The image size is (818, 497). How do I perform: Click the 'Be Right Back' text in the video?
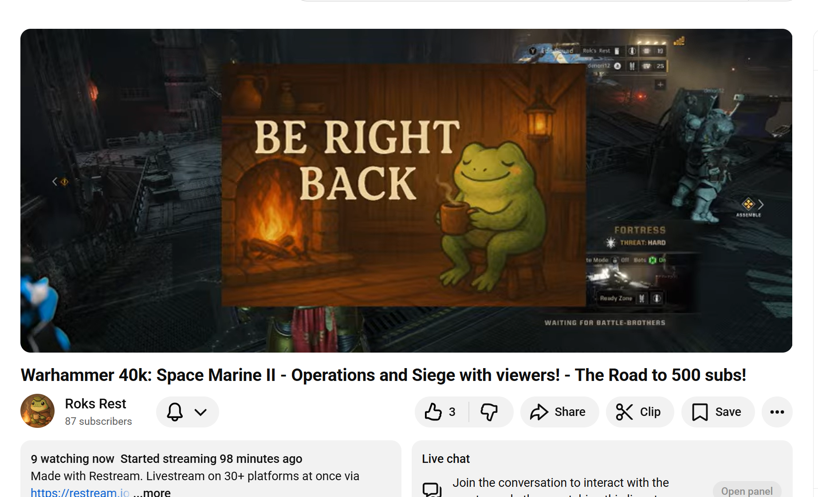(357, 160)
